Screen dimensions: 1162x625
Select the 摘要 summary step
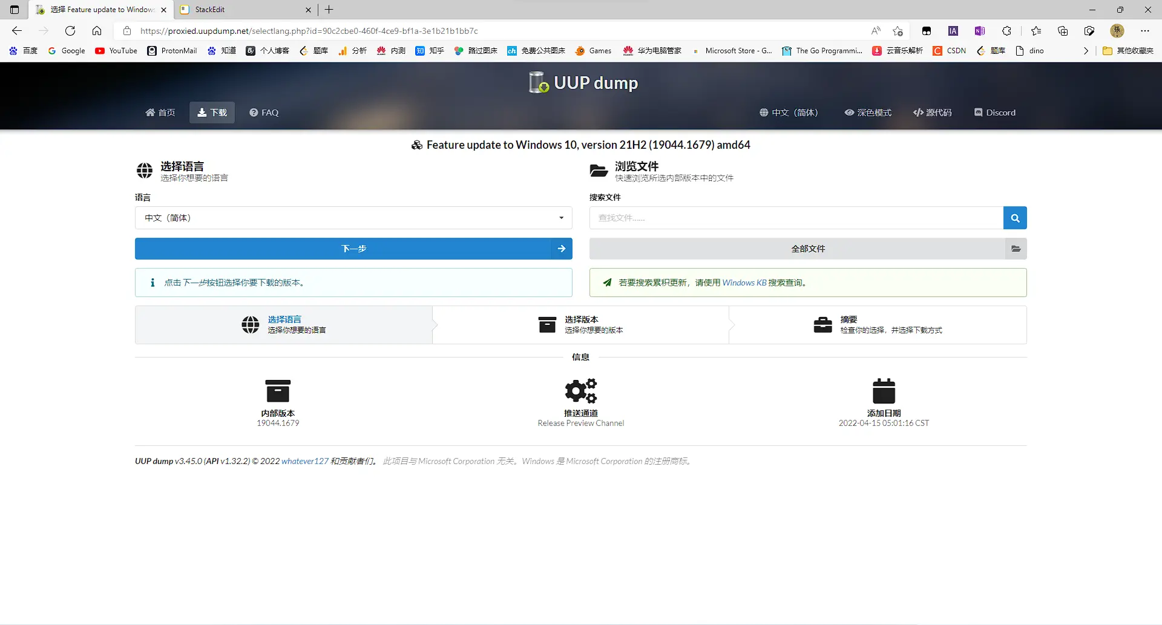click(x=878, y=325)
